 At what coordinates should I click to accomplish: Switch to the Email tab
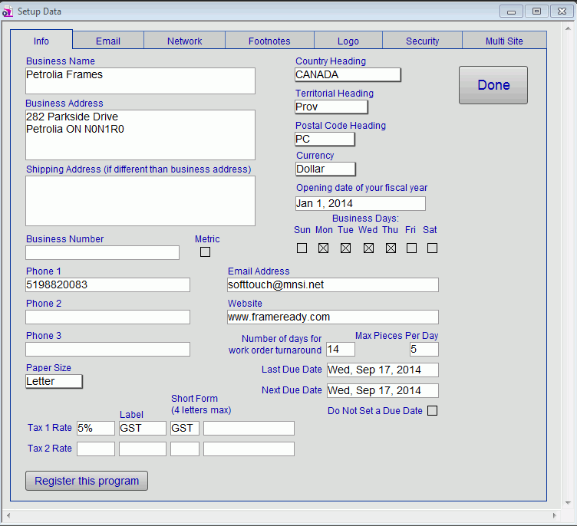pos(108,41)
